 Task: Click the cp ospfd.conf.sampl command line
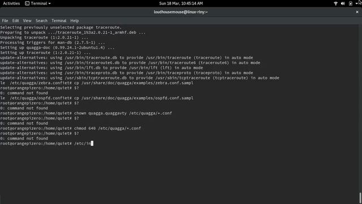(x=97, y=98)
